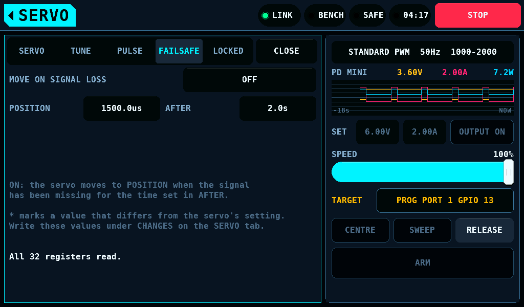Select the SAFE status pill
The height and width of the screenshot is (307, 524).
coord(367,15)
